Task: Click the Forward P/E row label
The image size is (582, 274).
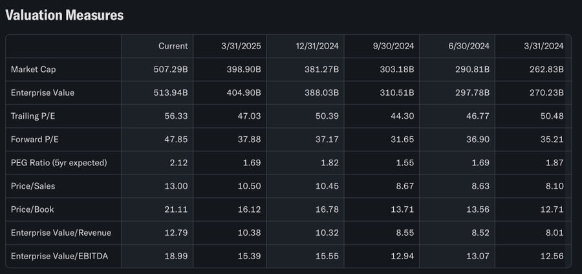Action: [34, 140]
